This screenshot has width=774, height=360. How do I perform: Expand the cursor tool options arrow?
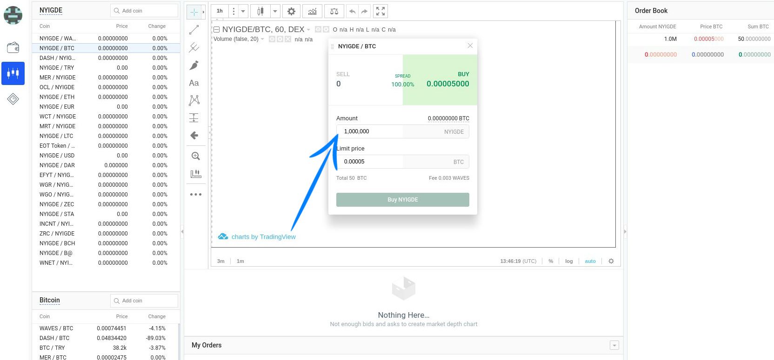(x=203, y=12)
